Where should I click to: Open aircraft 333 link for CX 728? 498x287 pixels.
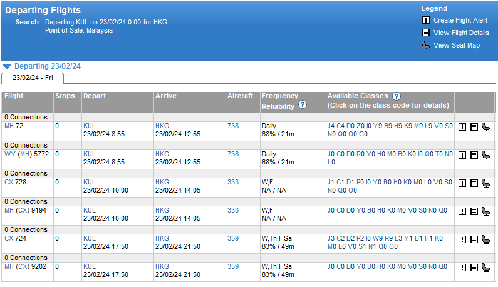click(x=232, y=182)
